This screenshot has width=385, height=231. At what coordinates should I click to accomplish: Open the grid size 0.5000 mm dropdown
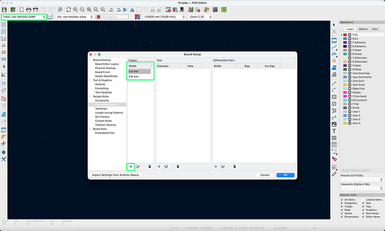coord(165,17)
